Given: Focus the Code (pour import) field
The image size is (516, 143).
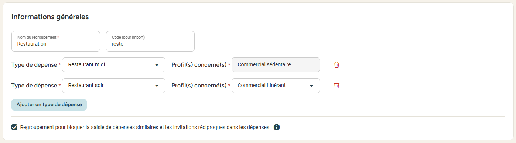Looking at the screenshot, I should click(x=150, y=41).
